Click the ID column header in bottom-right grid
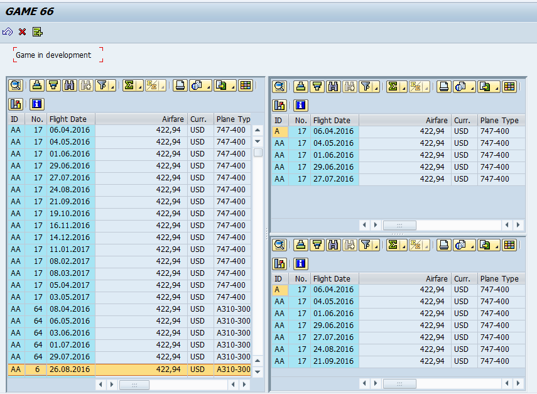The image size is (537, 394). 279,279
